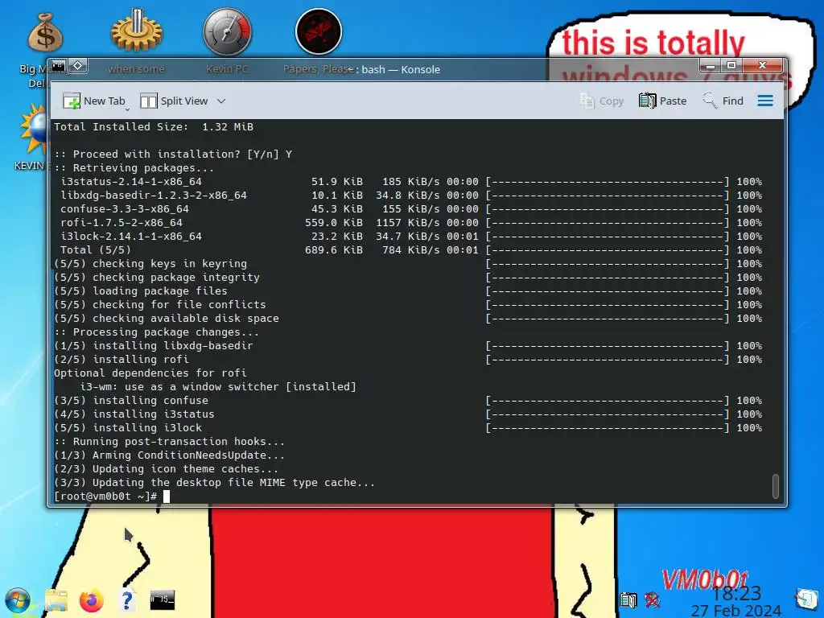Select the golden gear desktop icon
This screenshot has height=618, width=824.
point(136,31)
